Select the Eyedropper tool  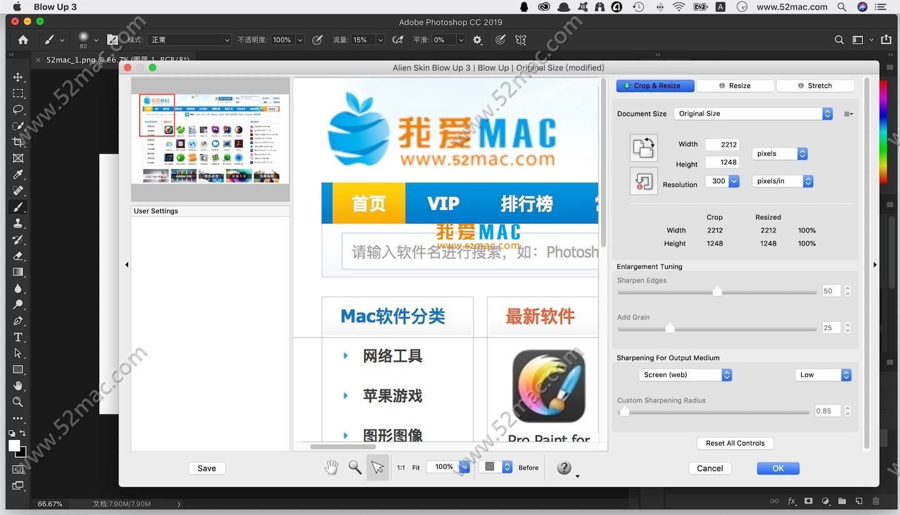coord(18,174)
